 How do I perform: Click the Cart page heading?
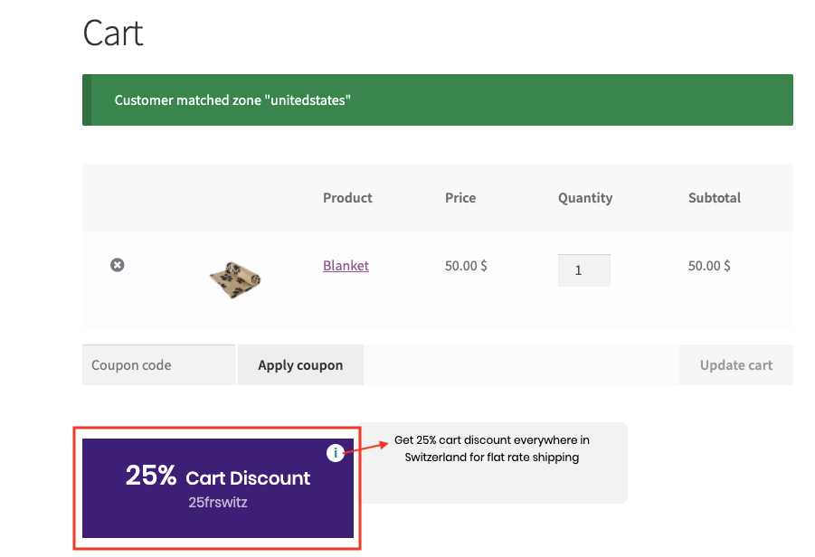coord(113,33)
